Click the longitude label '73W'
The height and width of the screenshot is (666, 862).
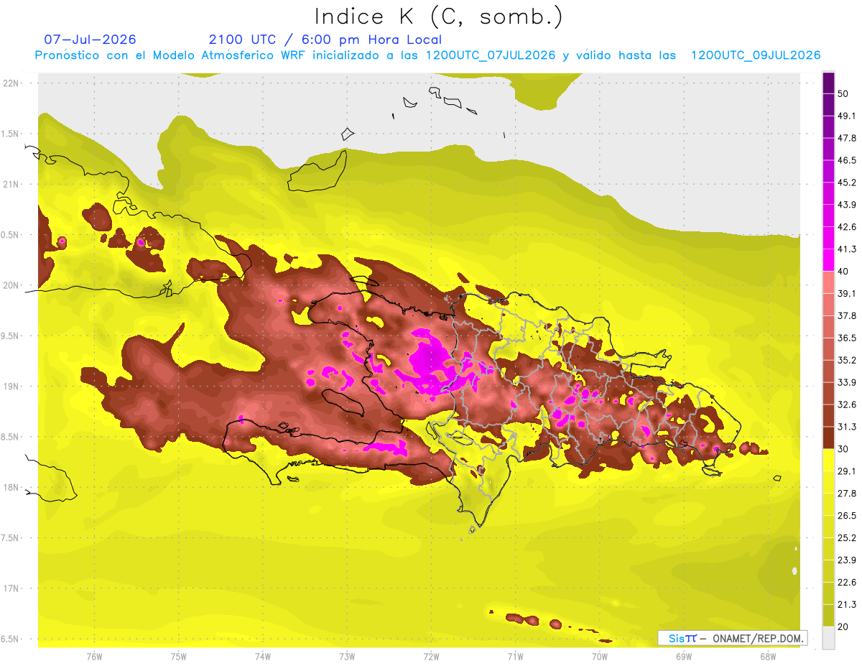[347, 656]
